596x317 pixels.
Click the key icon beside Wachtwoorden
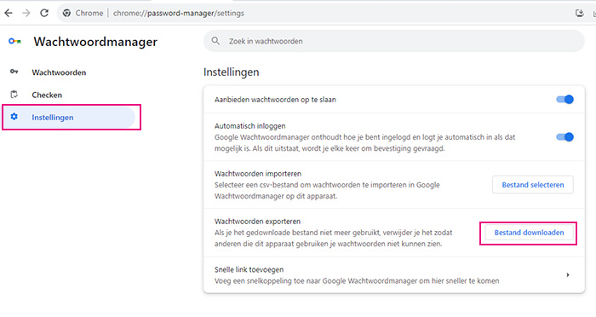[14, 72]
